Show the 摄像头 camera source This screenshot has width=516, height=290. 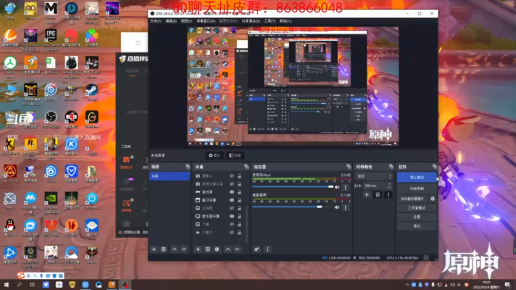pos(232,176)
